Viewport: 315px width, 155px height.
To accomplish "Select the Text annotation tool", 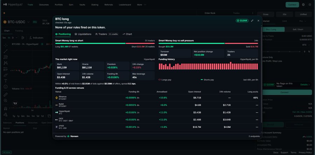I will coord(6,81).
